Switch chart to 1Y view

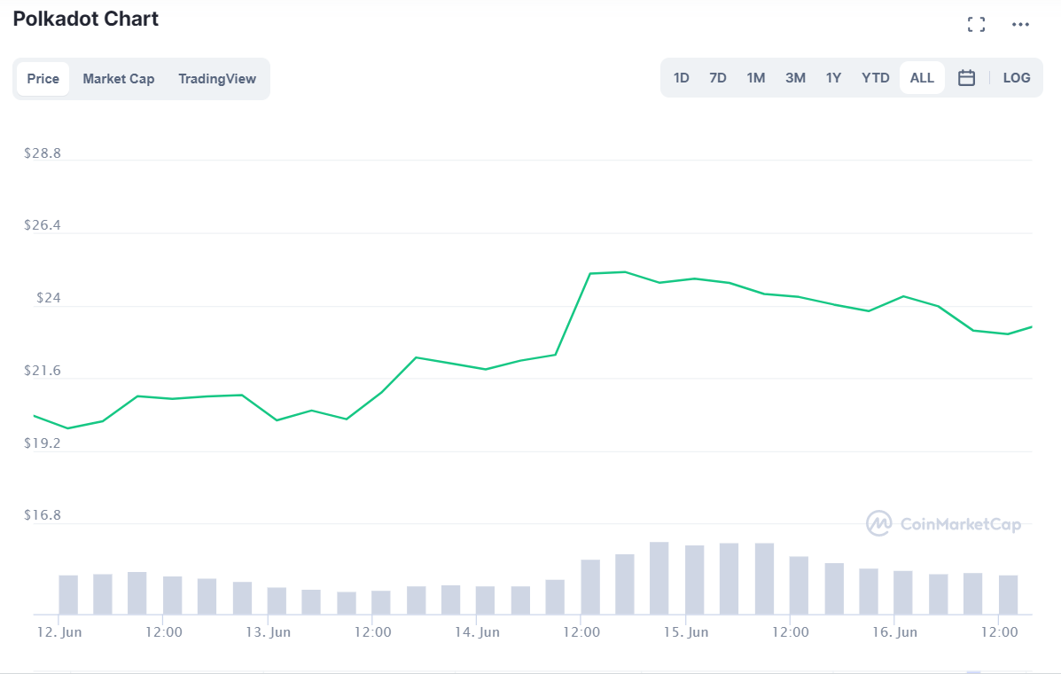[x=833, y=77]
